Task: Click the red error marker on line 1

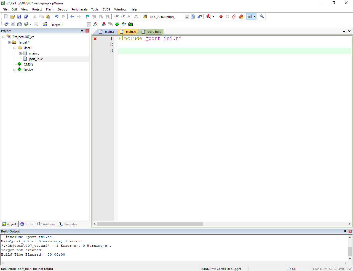Action: click(95, 39)
